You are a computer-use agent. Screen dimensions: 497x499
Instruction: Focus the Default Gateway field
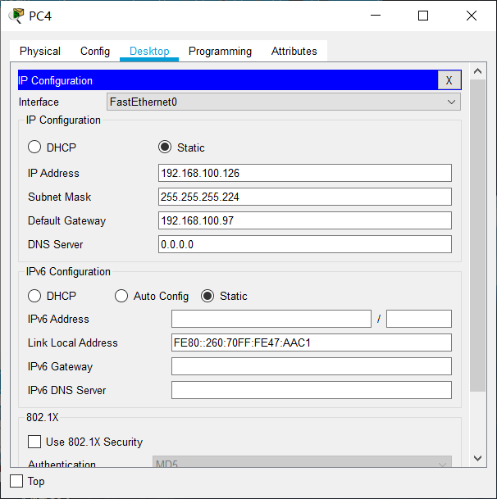(305, 220)
